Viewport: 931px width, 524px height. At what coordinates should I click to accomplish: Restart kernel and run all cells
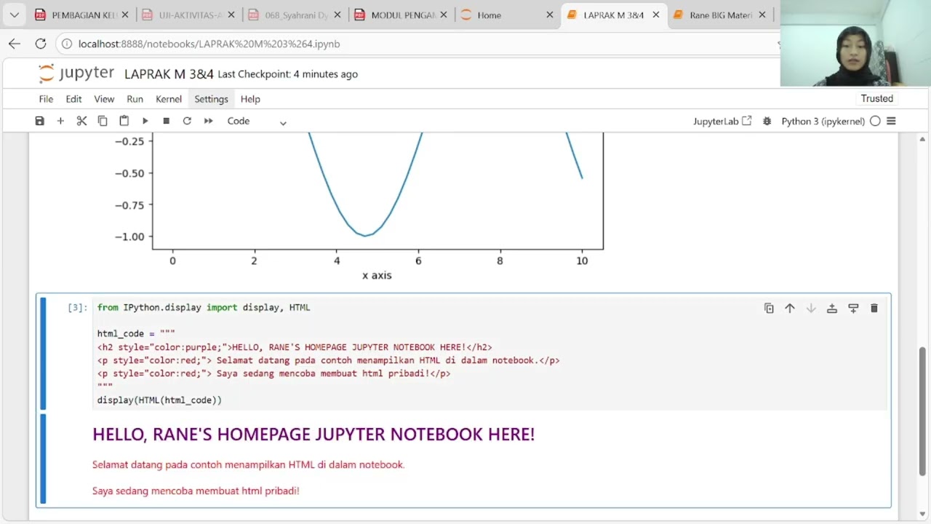tap(208, 121)
